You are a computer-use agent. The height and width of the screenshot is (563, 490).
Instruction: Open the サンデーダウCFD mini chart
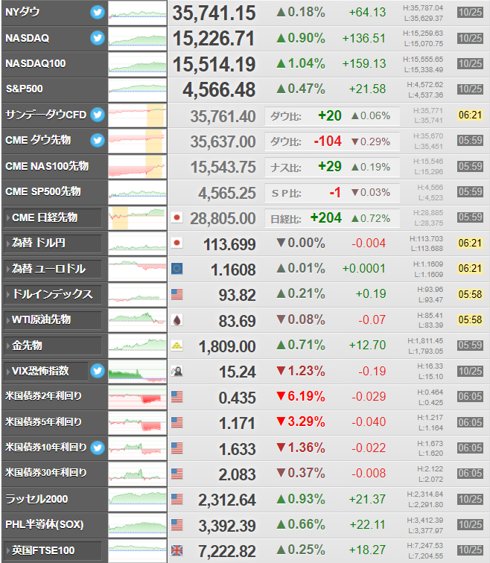click(x=138, y=115)
